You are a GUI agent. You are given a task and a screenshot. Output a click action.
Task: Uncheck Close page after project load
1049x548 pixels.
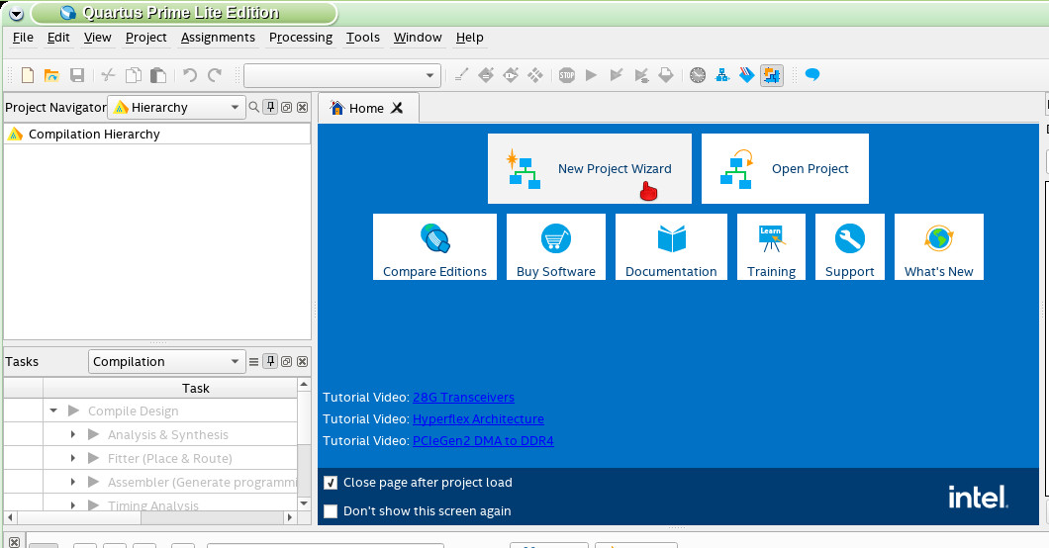pos(332,483)
